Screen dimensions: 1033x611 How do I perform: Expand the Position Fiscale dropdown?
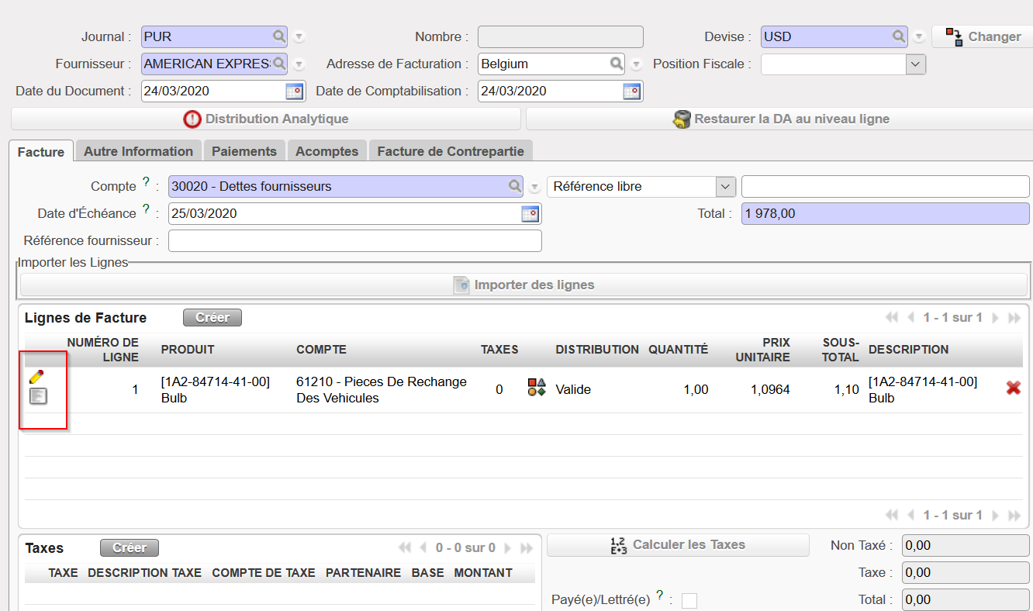tap(916, 64)
